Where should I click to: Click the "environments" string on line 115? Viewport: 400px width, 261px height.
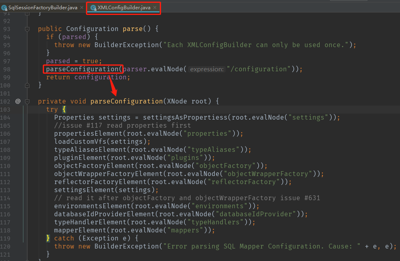point(220,206)
